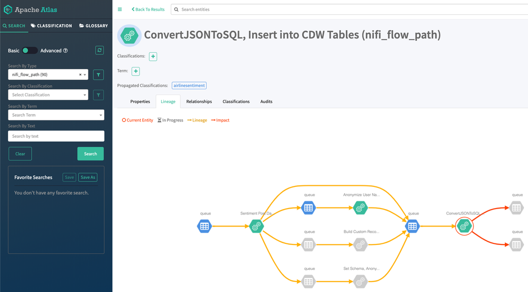Select the leftmost blue queue node
The image size is (528, 292).
(205, 227)
